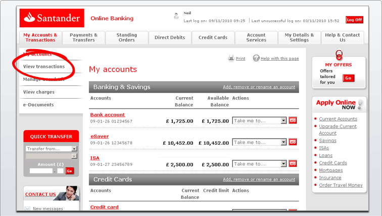Image resolution: width=382 pixels, height=216 pixels.
Task: Click Go button for eSaver row
Action: 293,142
